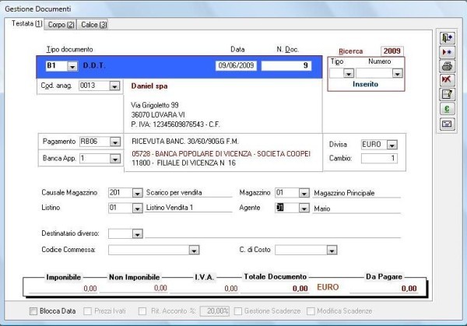Screen dimensions: 467x326
Task: Click the Data field 09/06/2009
Action: click(x=236, y=65)
